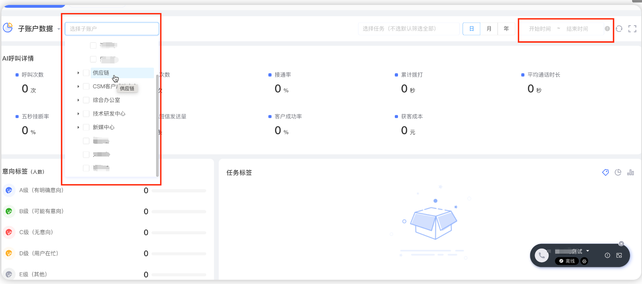Check the 供应链 checkbox
The image size is (642, 284).
click(86, 73)
